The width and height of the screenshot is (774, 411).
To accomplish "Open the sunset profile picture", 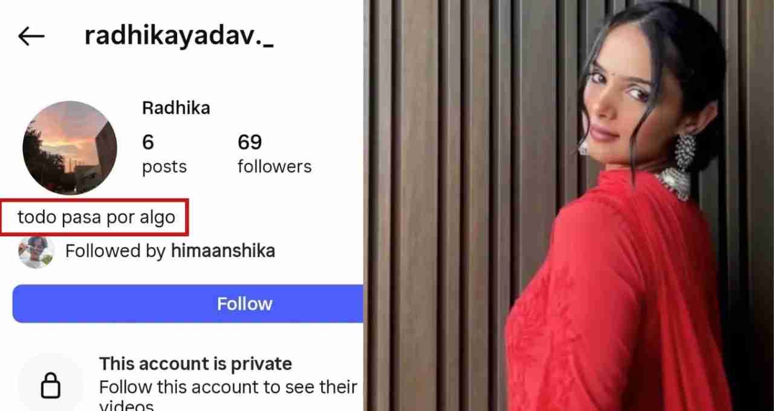I will point(70,147).
